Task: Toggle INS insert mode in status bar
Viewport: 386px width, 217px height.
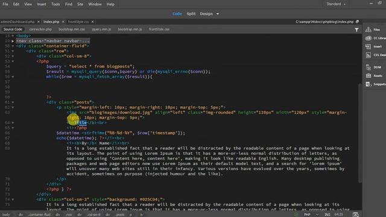Action: 327,215
